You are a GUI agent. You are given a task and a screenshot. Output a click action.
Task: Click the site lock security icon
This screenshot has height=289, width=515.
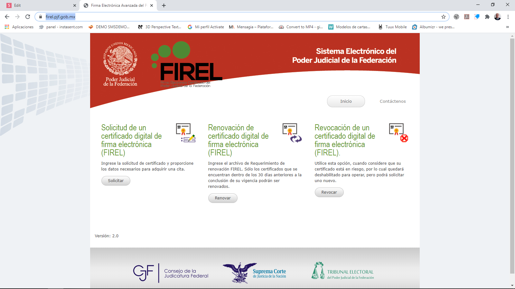click(x=41, y=17)
